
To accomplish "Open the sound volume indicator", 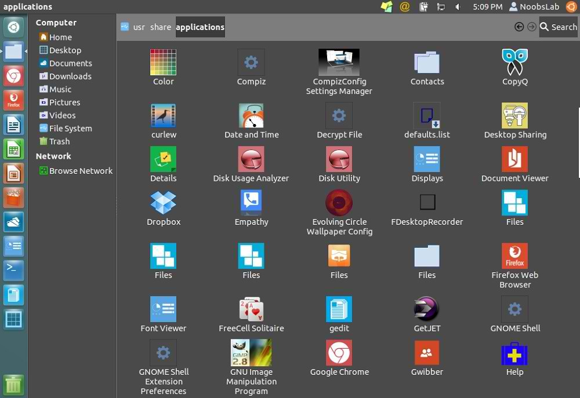I will 458,6.
